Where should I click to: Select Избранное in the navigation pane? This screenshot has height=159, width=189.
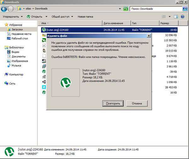[16, 25]
